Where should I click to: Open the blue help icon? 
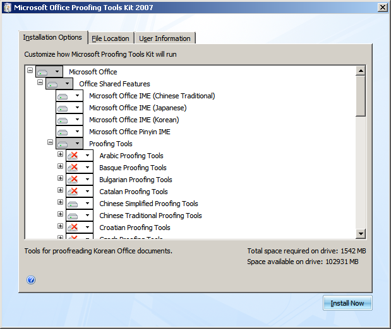point(31,280)
